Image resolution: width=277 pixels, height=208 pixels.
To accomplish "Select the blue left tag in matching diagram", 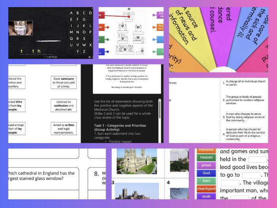I will [x=102, y=52].
